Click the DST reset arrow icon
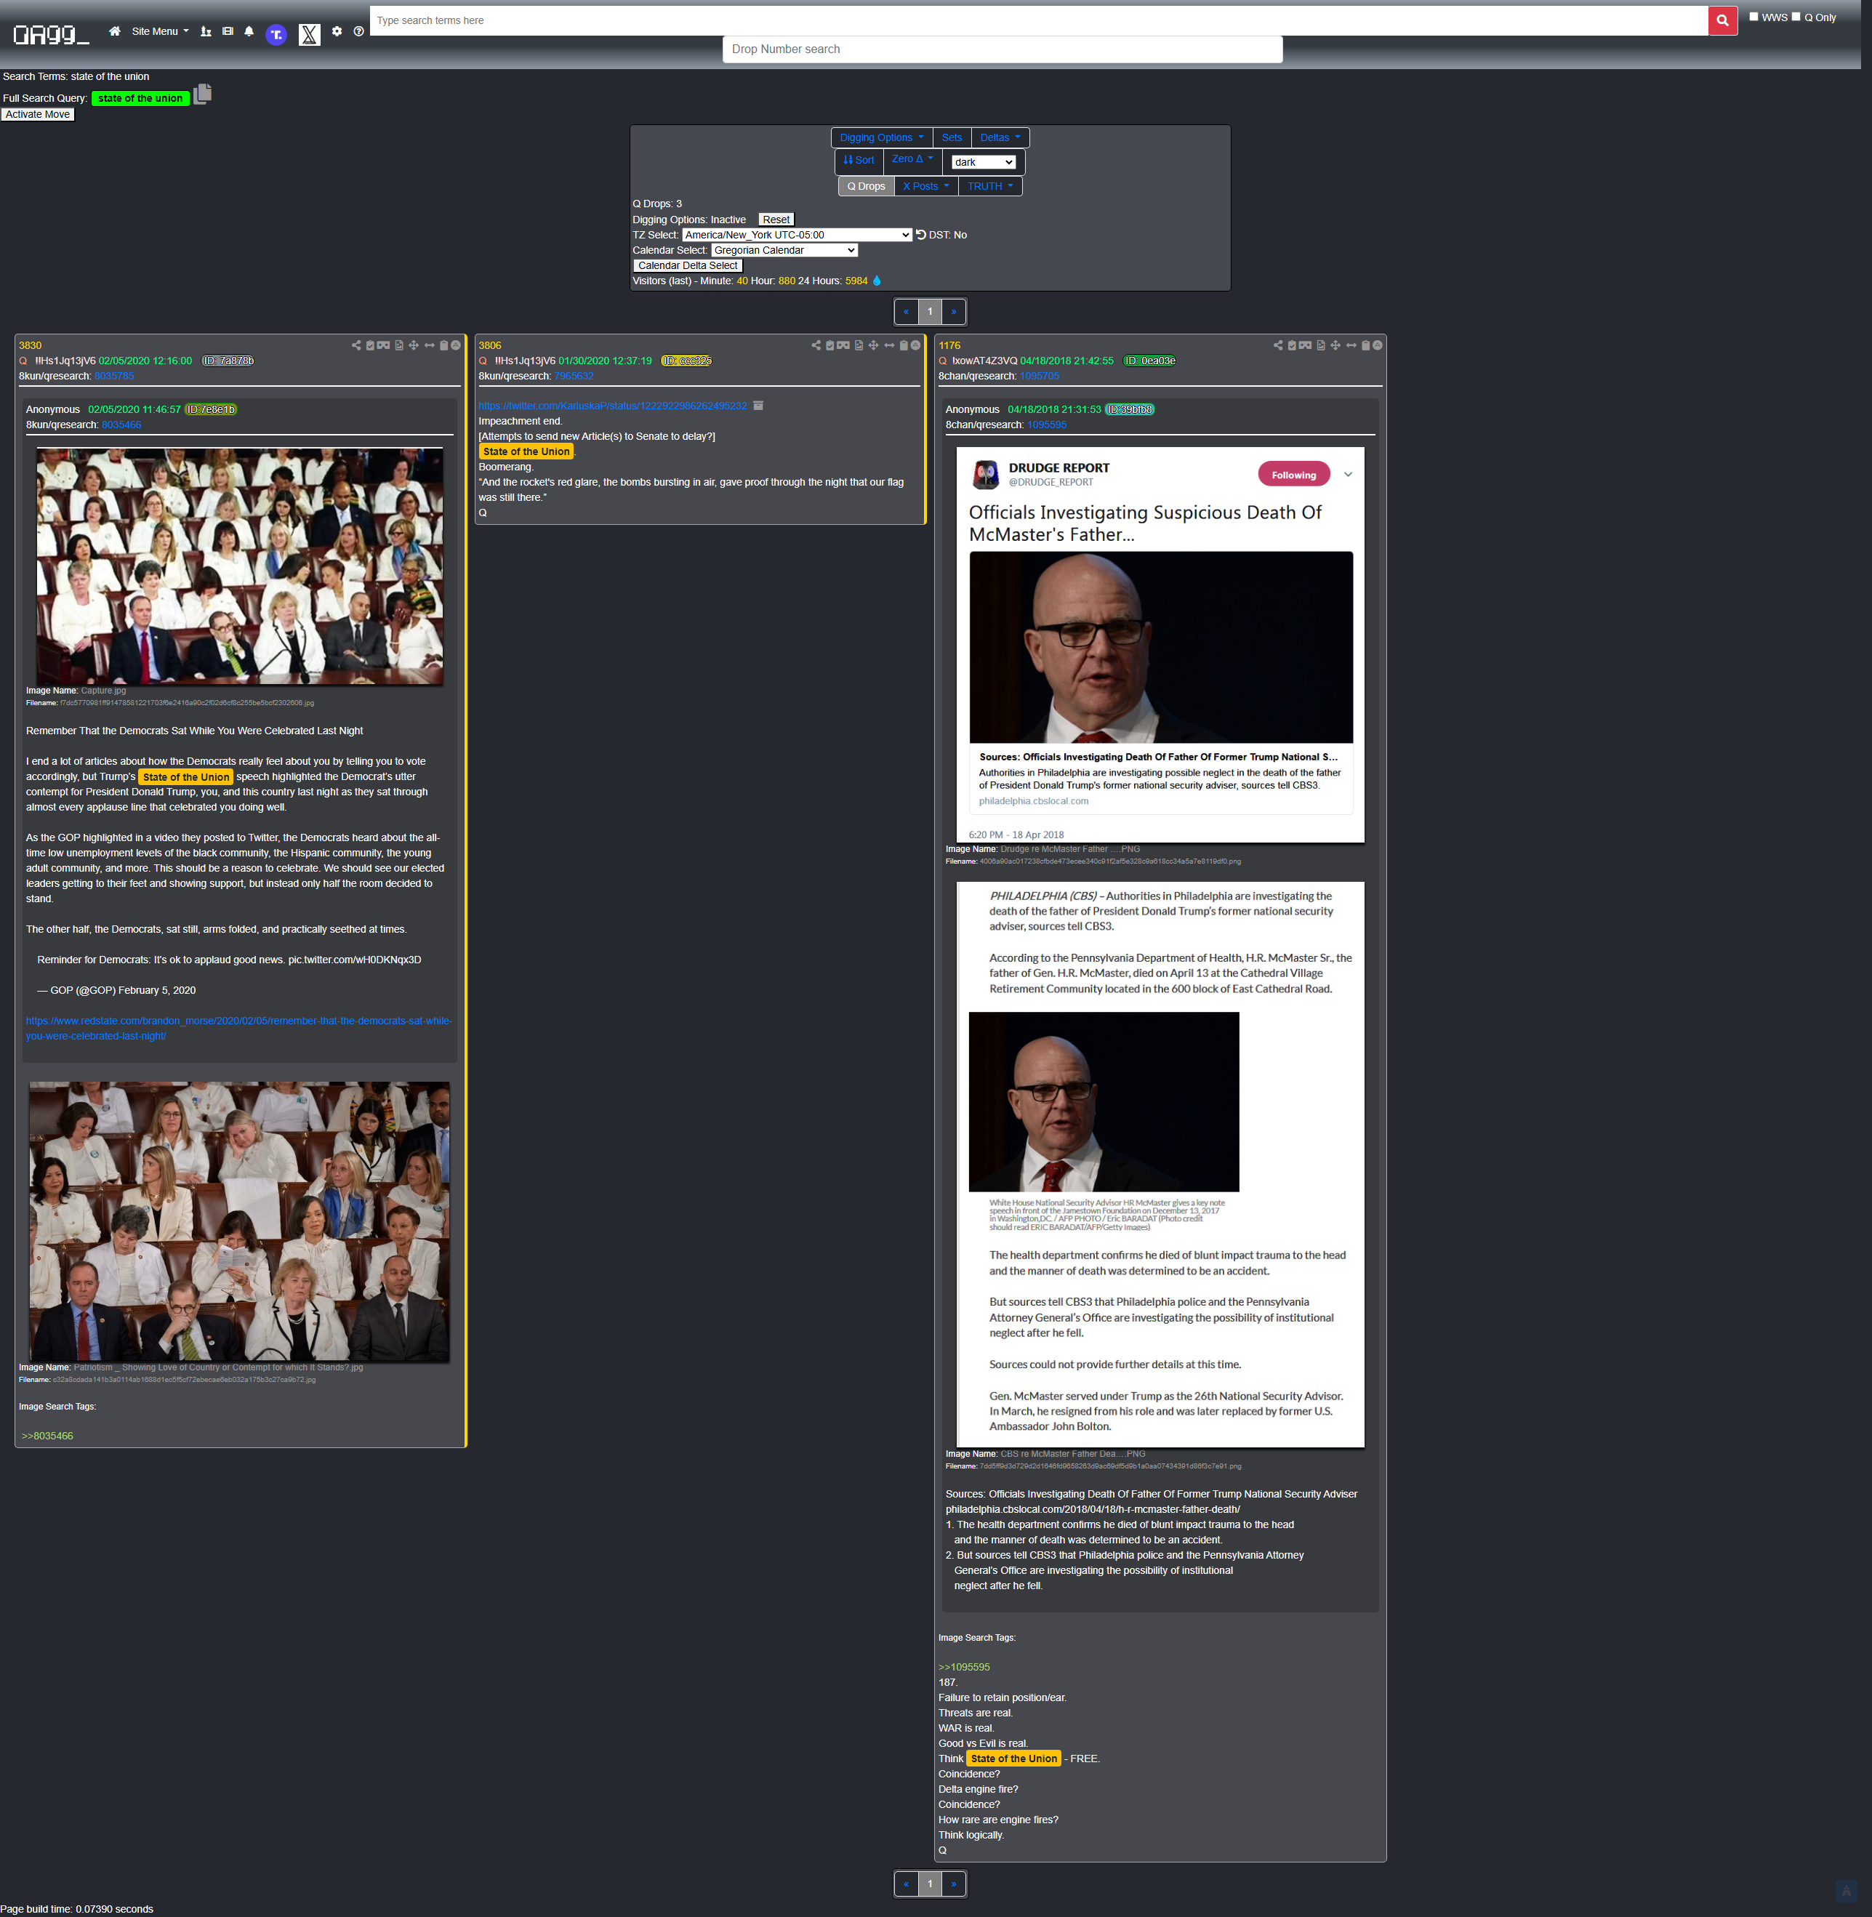Viewport: 1872px width, 1917px height. pos(921,235)
